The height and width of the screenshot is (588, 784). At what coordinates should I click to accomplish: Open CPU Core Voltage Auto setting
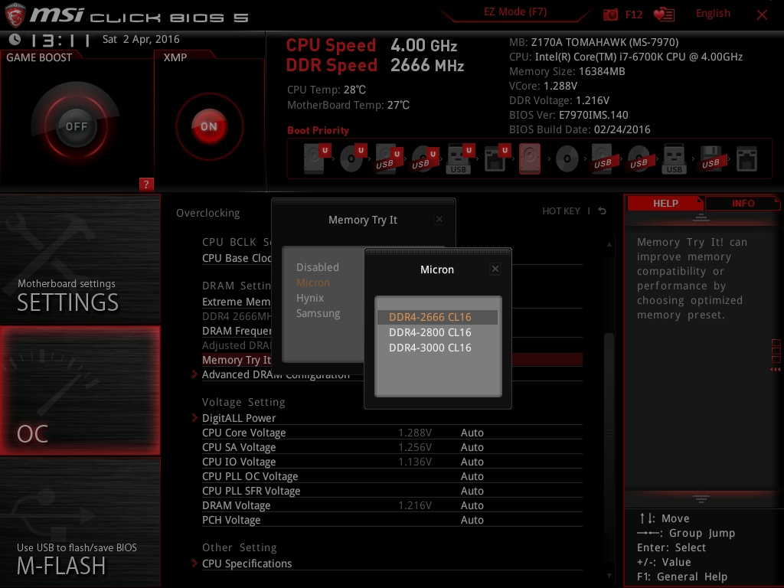pos(472,433)
